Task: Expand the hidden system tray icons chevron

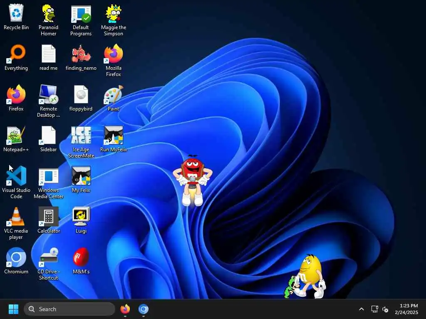Action: 362,309
